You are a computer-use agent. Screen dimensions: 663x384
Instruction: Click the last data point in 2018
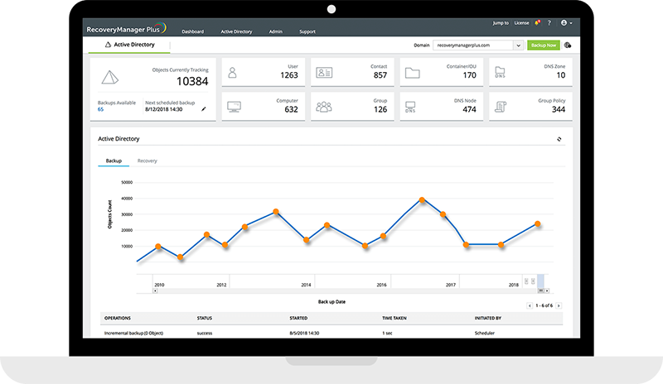537,224
